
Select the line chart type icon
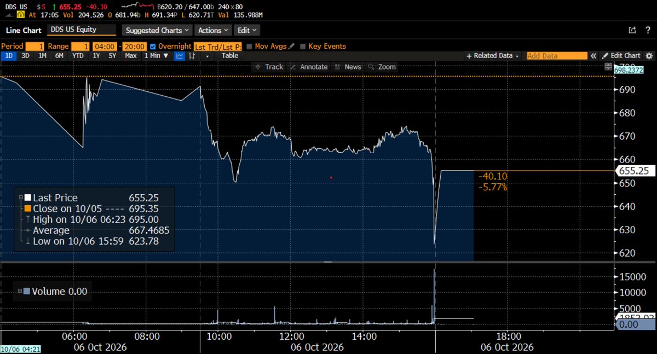179,56
